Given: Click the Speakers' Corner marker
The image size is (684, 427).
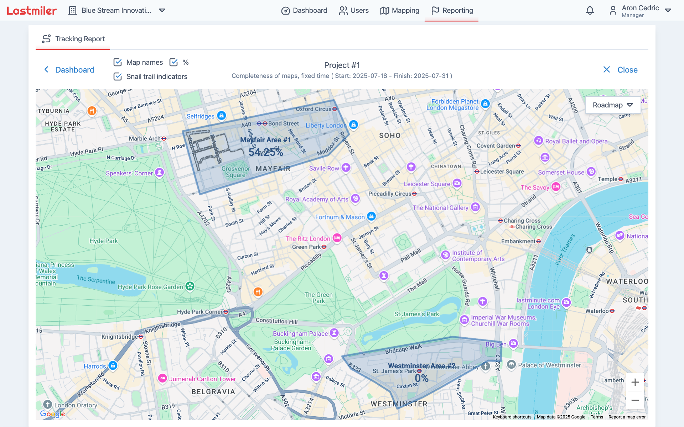Looking at the screenshot, I should 160,173.
